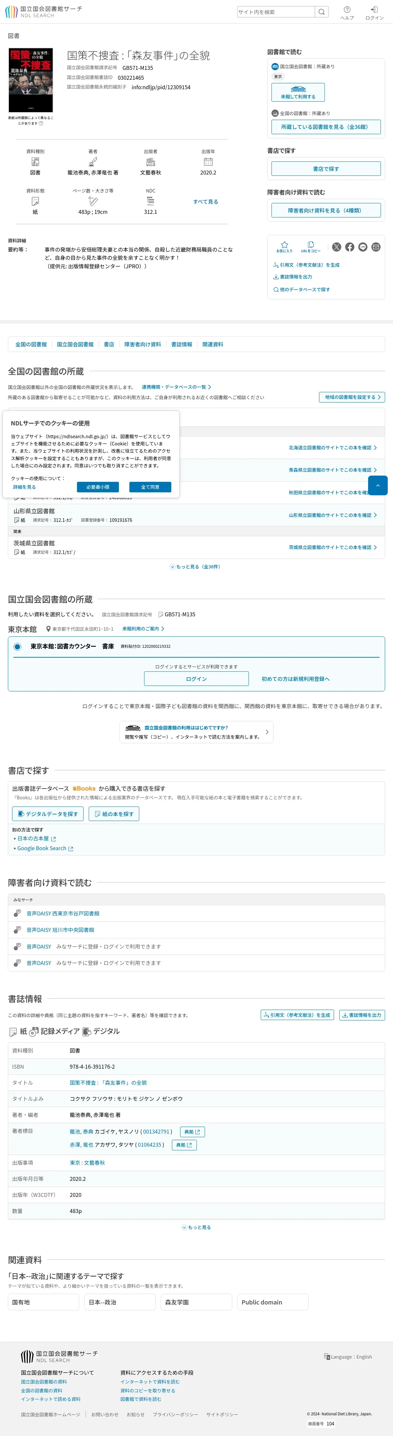Click 他のデータベースで探す link
Viewport: 393px width, 1436px height.
tap(302, 289)
